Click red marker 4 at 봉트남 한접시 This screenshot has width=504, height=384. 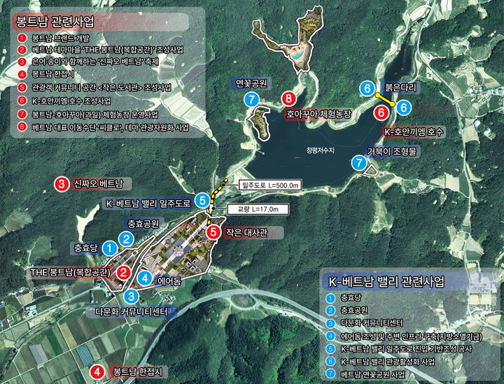tap(99, 371)
